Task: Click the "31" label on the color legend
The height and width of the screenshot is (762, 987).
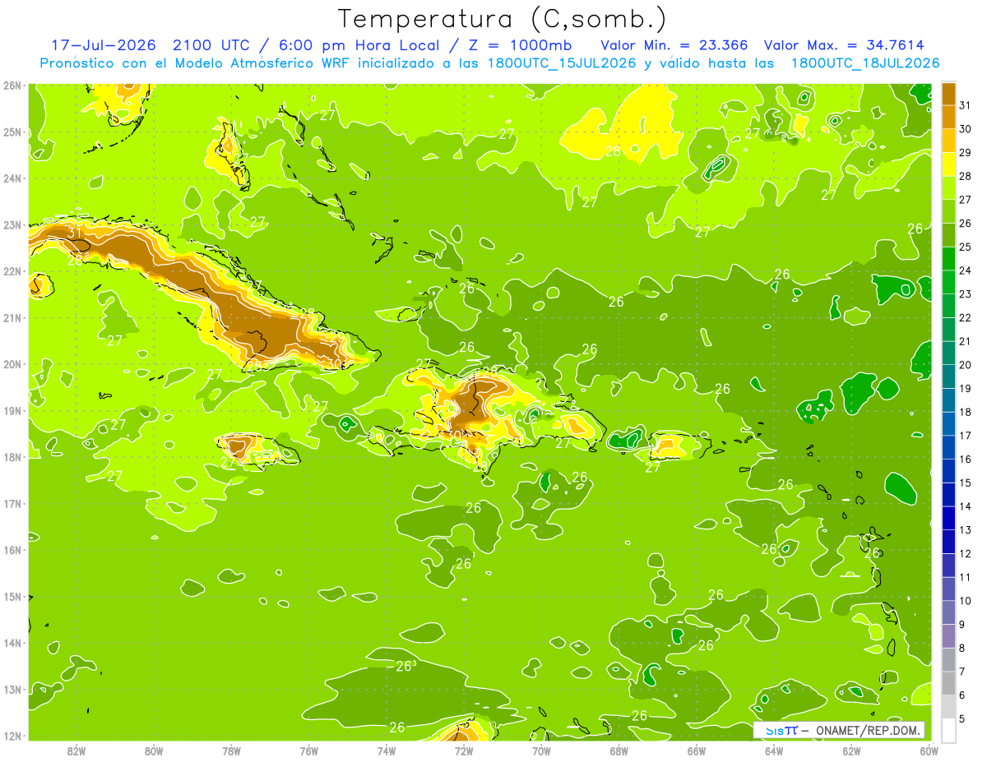Action: point(966,105)
